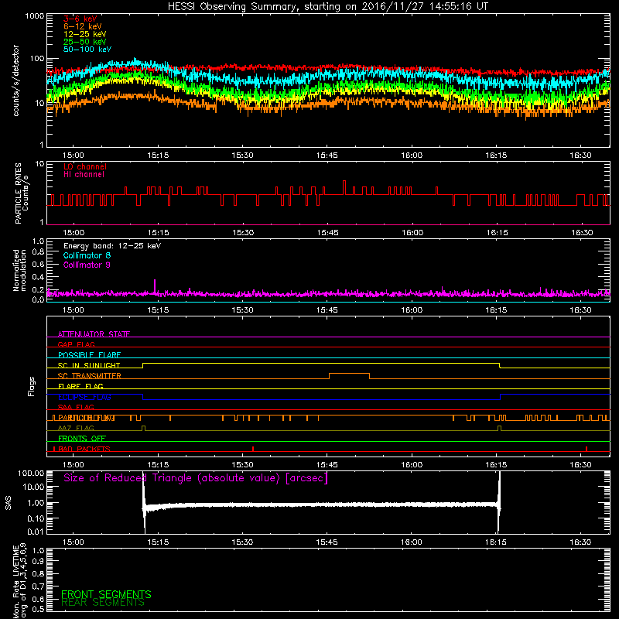Click the SC IN SUNLIGHT flag label
Screen dimensions: 619x619
pyautogui.click(x=89, y=365)
